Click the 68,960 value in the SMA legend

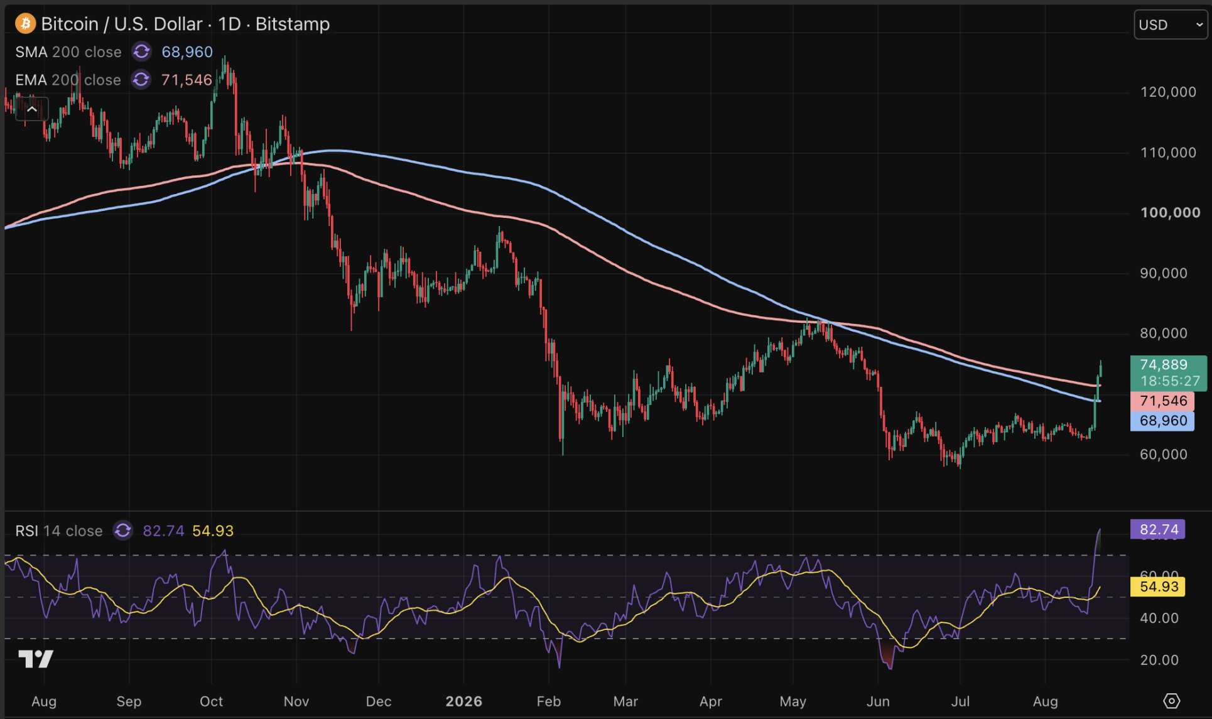[187, 51]
